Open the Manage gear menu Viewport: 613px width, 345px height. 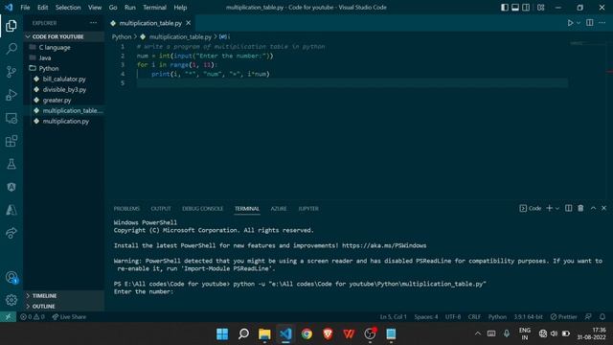pos(11,300)
